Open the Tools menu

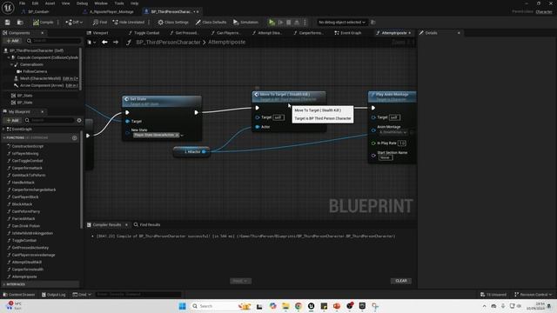119,3
